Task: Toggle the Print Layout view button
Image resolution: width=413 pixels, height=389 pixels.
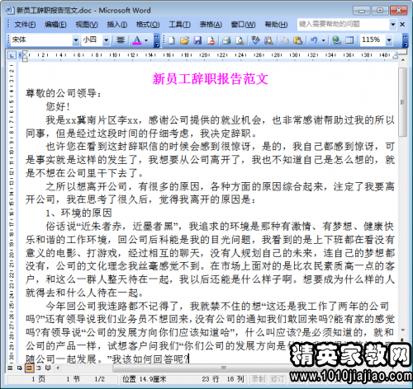Action: coord(29,368)
